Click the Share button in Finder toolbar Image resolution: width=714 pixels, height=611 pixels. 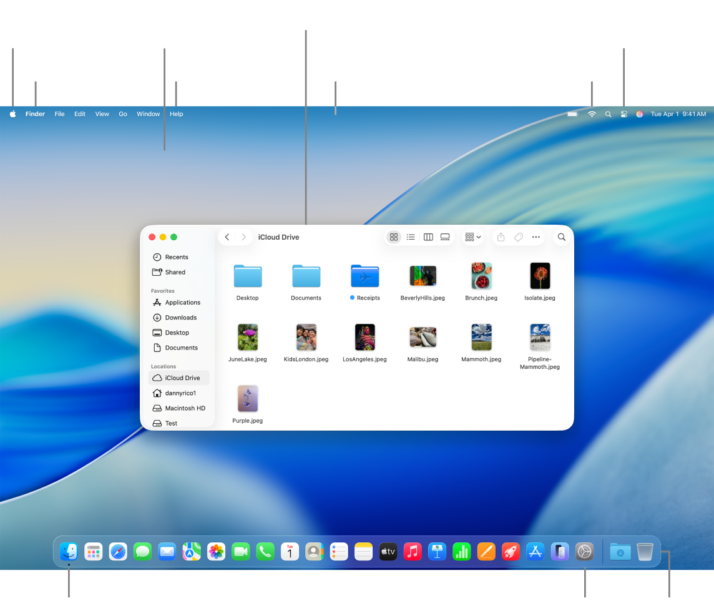click(x=501, y=237)
